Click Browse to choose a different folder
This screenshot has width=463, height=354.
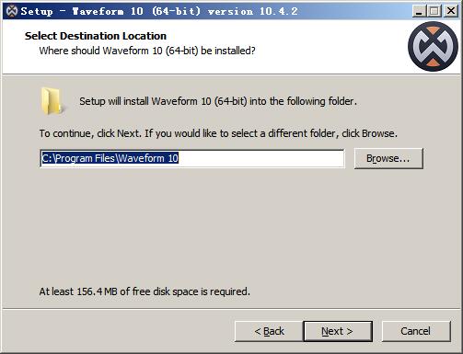point(388,158)
